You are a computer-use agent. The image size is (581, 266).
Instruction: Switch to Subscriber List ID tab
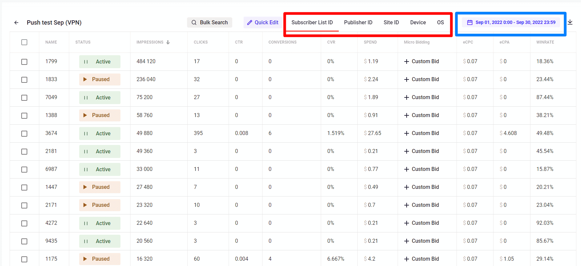[312, 23]
